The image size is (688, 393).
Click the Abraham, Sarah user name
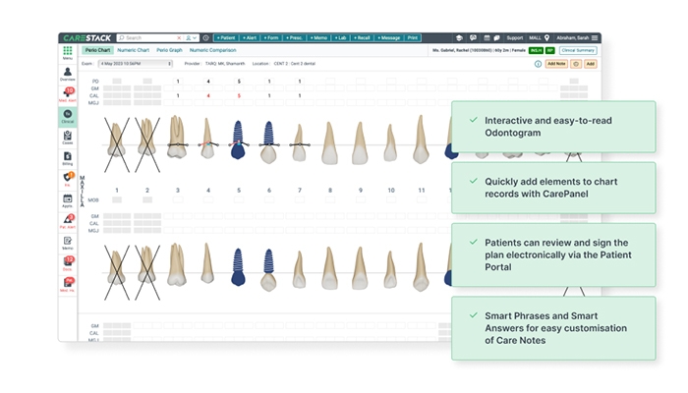tap(573, 37)
